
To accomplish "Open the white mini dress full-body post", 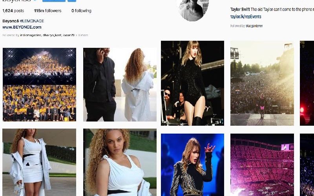I will click(39, 162).
